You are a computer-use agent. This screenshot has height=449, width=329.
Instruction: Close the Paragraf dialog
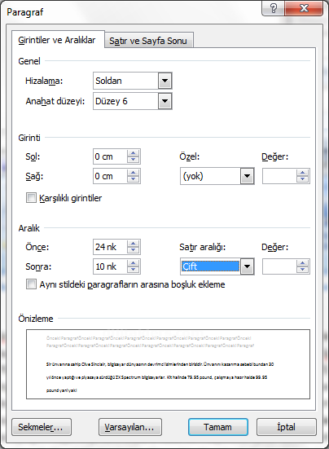point(304,8)
